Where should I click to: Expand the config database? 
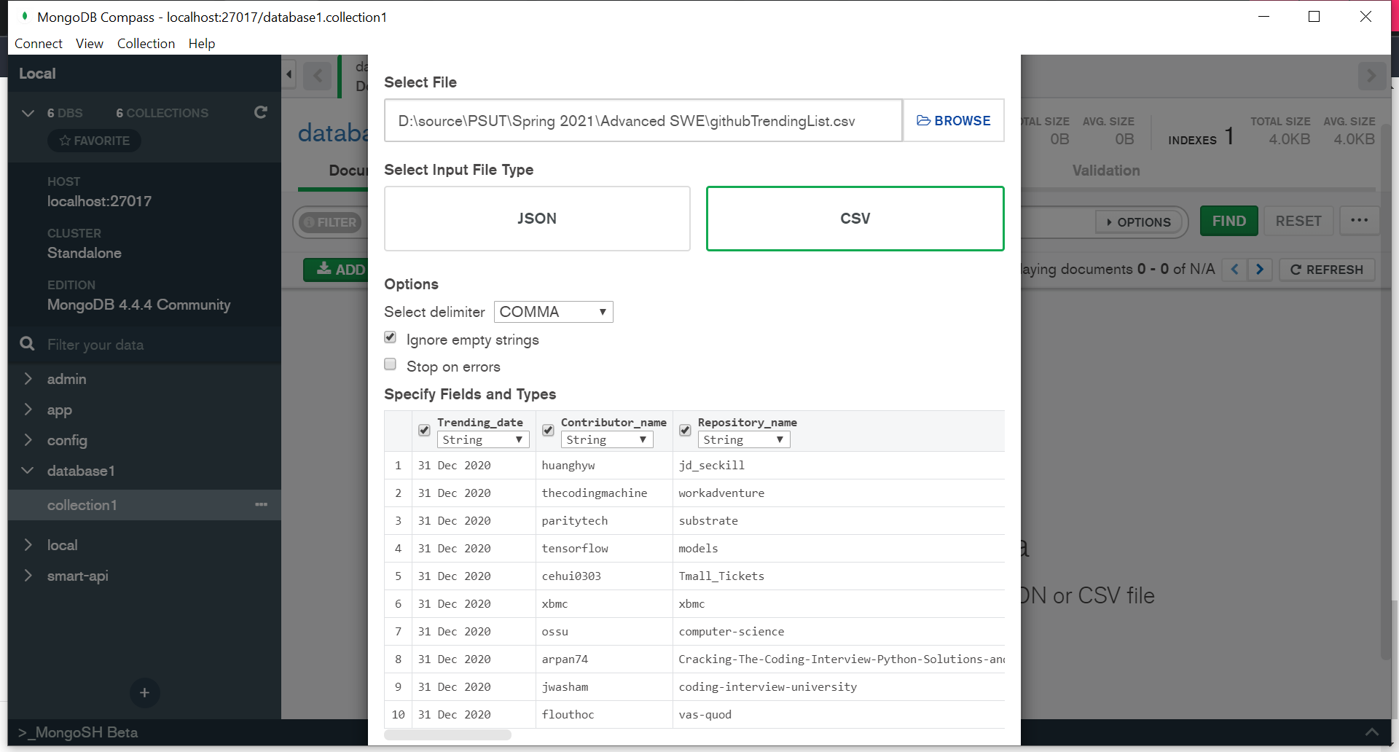point(28,439)
